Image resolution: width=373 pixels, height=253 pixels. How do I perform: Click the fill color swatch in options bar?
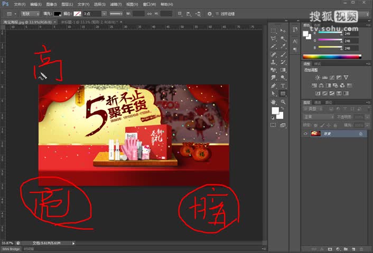point(58,14)
